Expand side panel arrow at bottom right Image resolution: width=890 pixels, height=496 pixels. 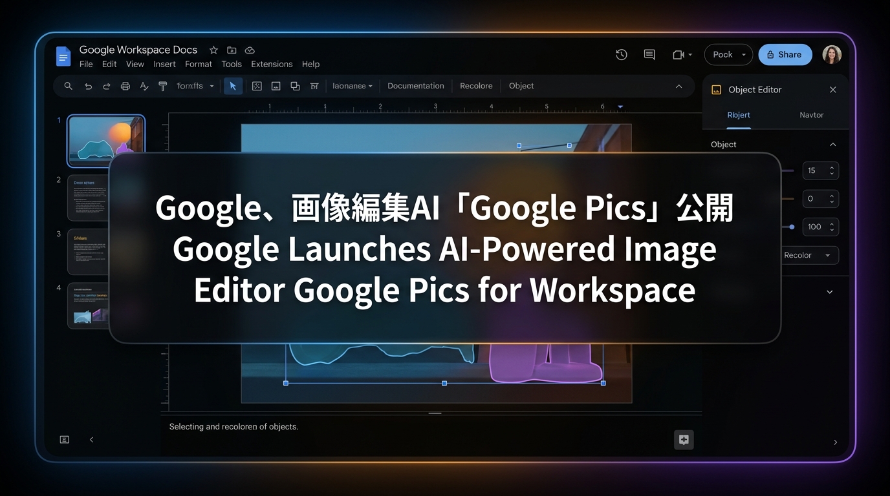point(835,442)
